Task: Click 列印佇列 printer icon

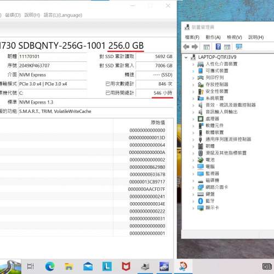Action: click(x=201, y=78)
